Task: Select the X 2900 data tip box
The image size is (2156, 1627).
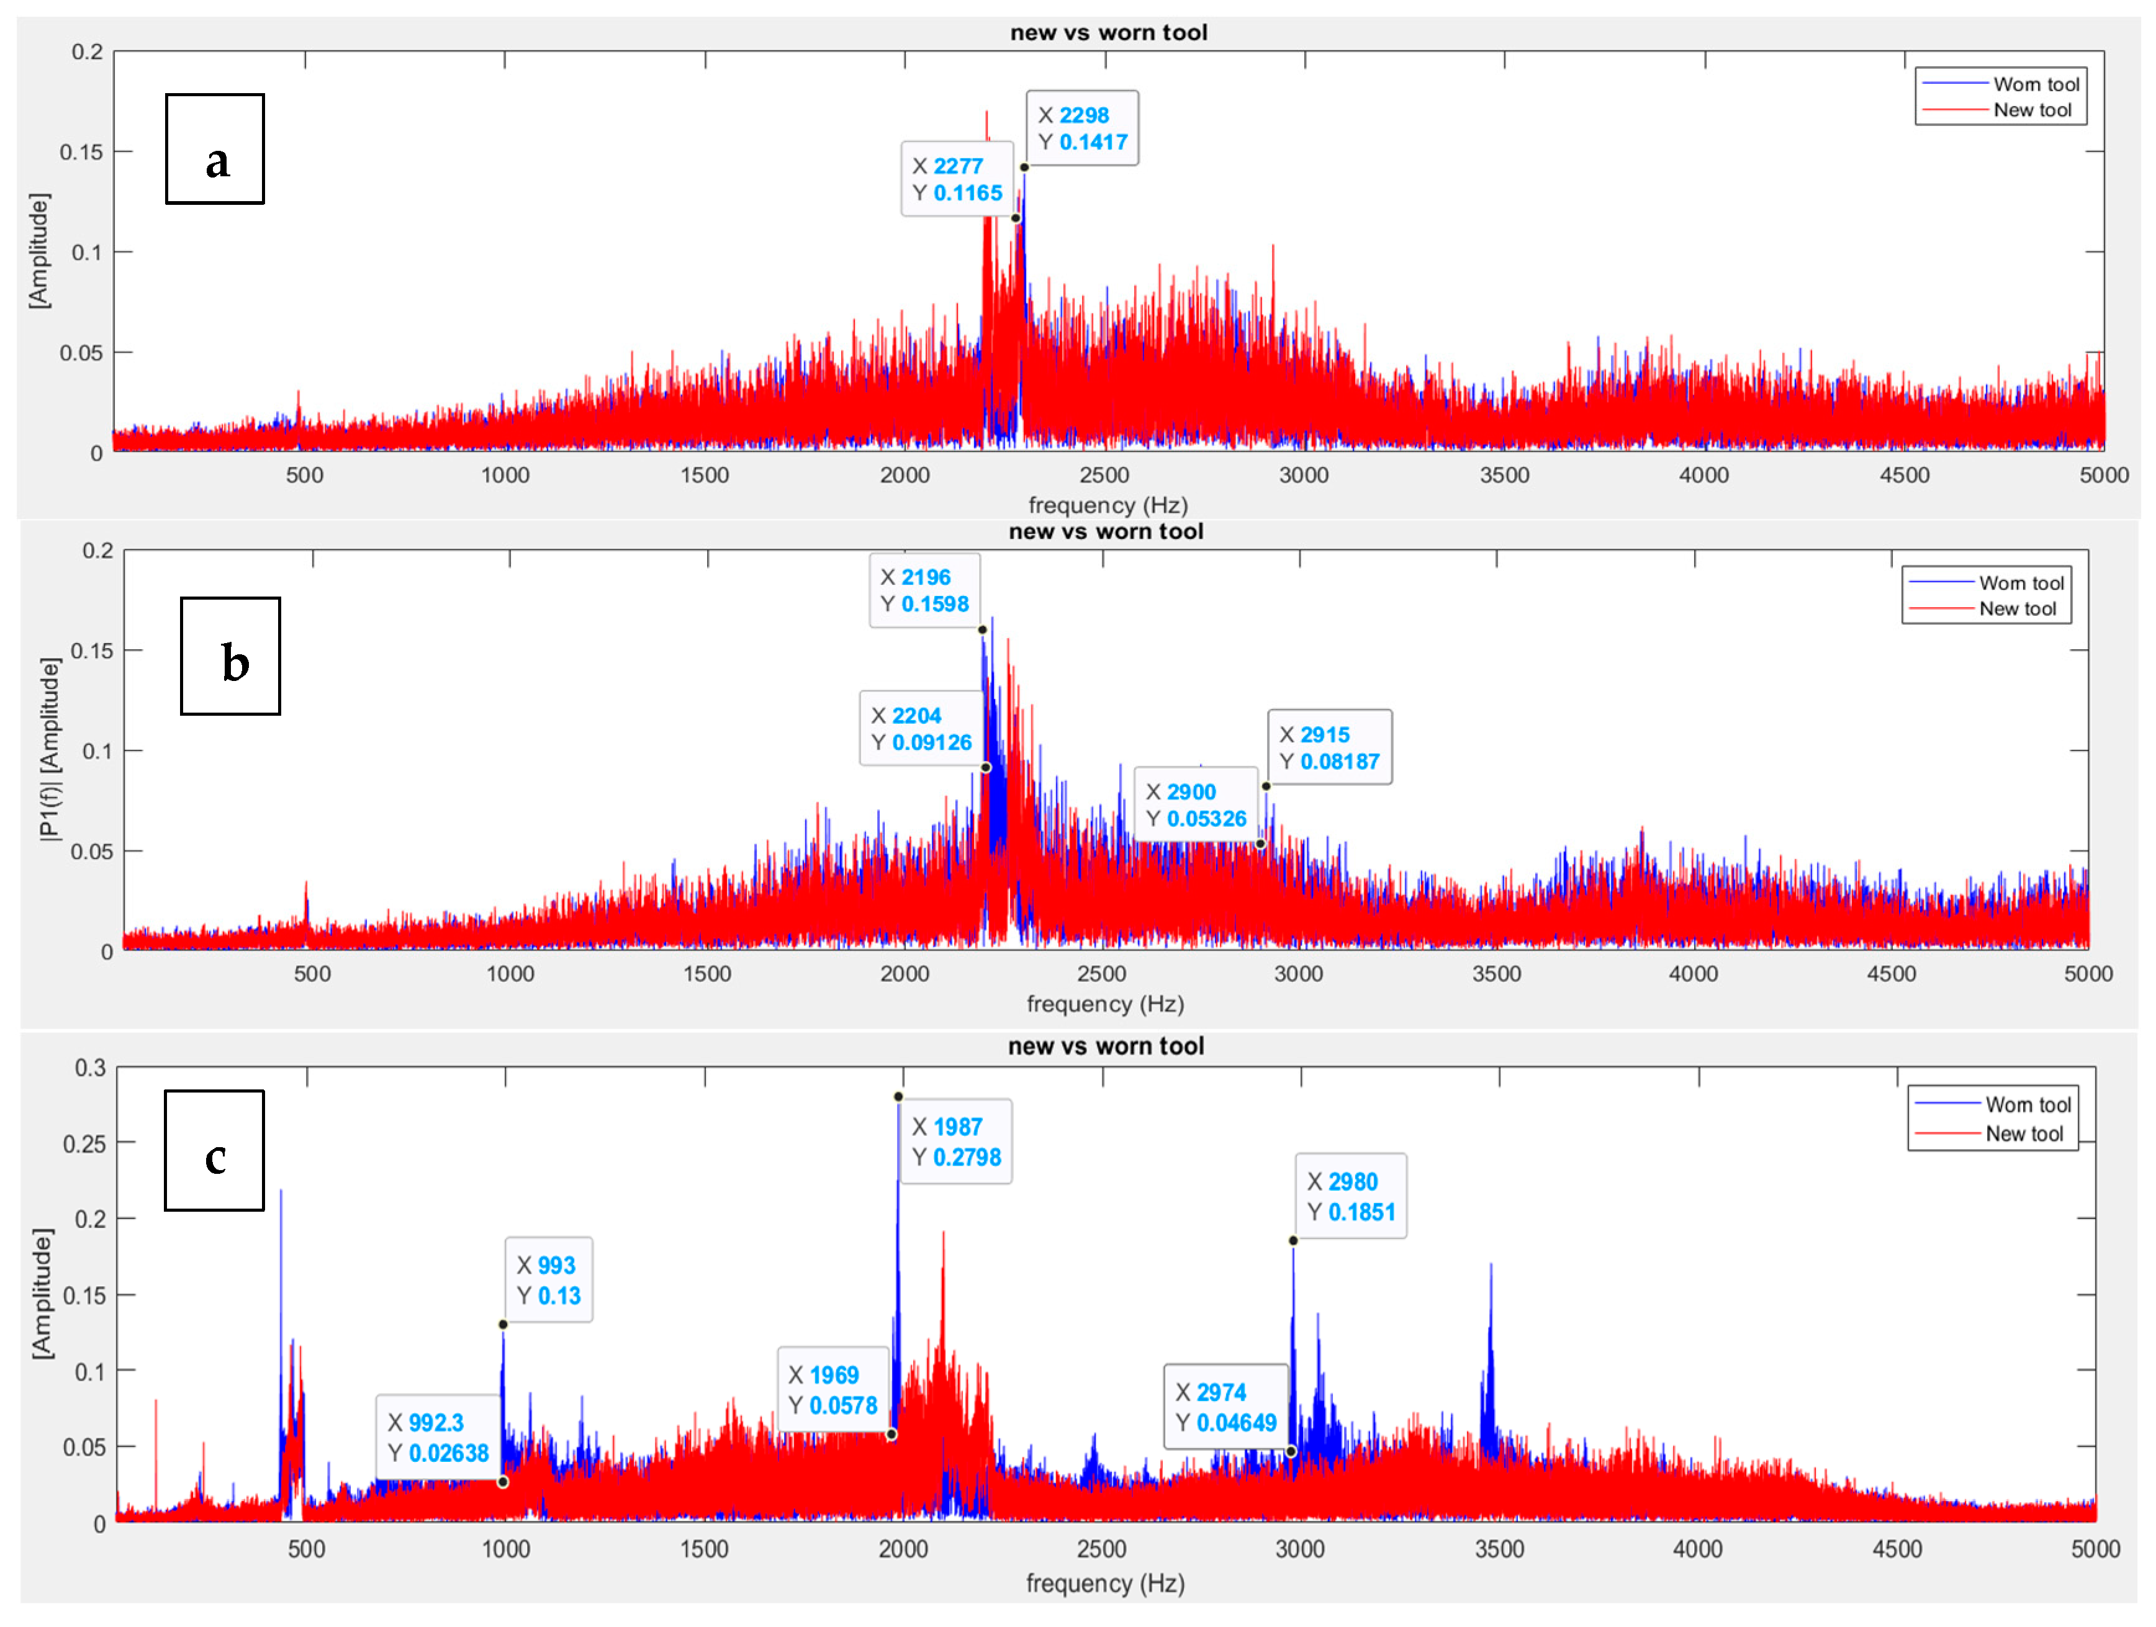Action: 1196,805
